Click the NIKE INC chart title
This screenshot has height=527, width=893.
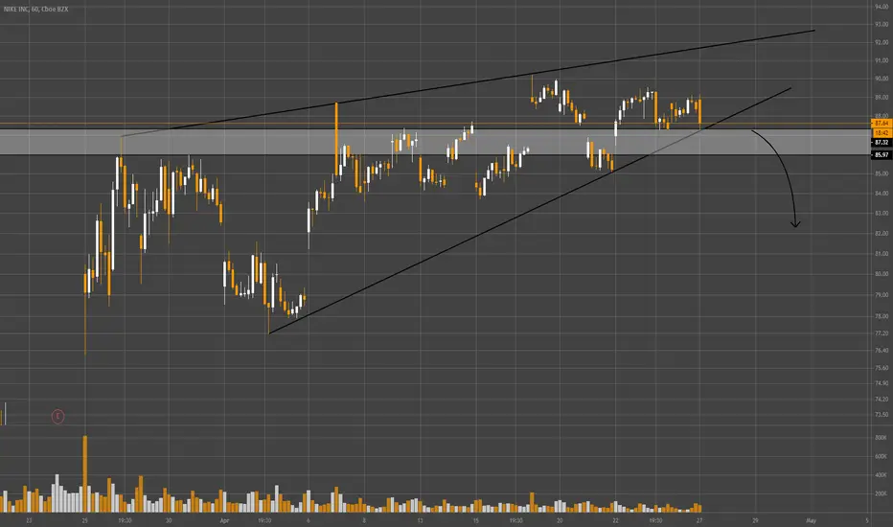tap(35, 10)
